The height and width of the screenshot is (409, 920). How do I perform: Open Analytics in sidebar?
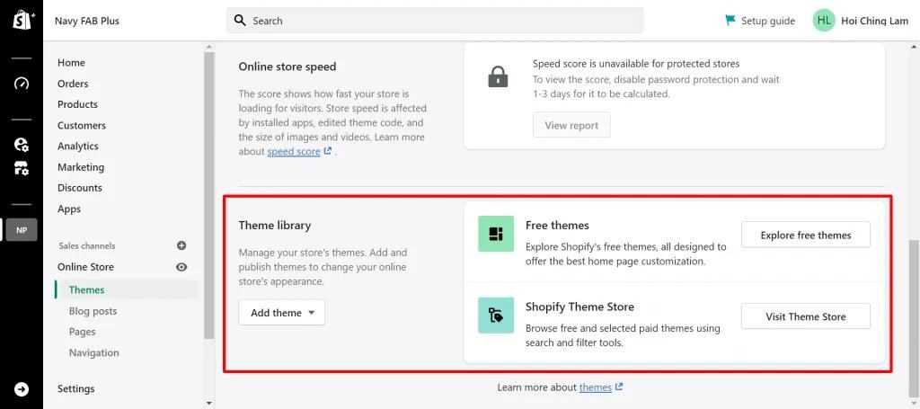click(78, 147)
